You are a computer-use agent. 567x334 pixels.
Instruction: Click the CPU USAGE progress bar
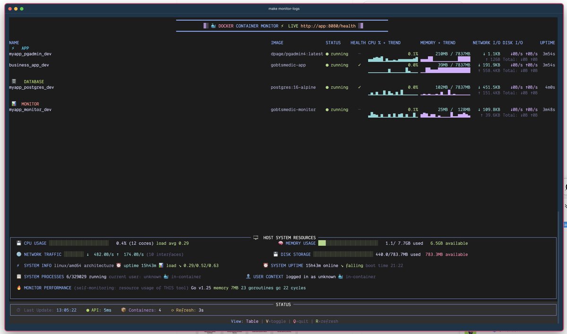(x=80, y=243)
